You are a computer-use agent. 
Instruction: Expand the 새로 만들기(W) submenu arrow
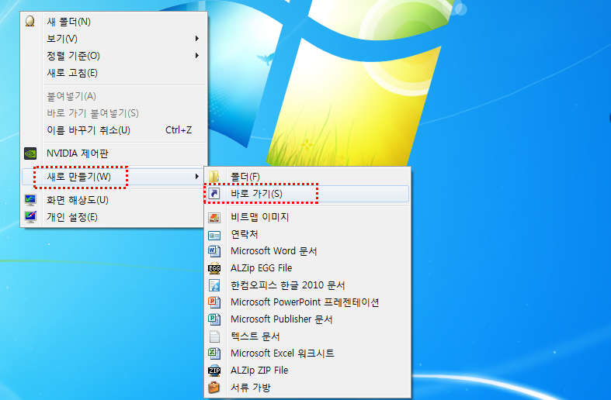point(196,177)
